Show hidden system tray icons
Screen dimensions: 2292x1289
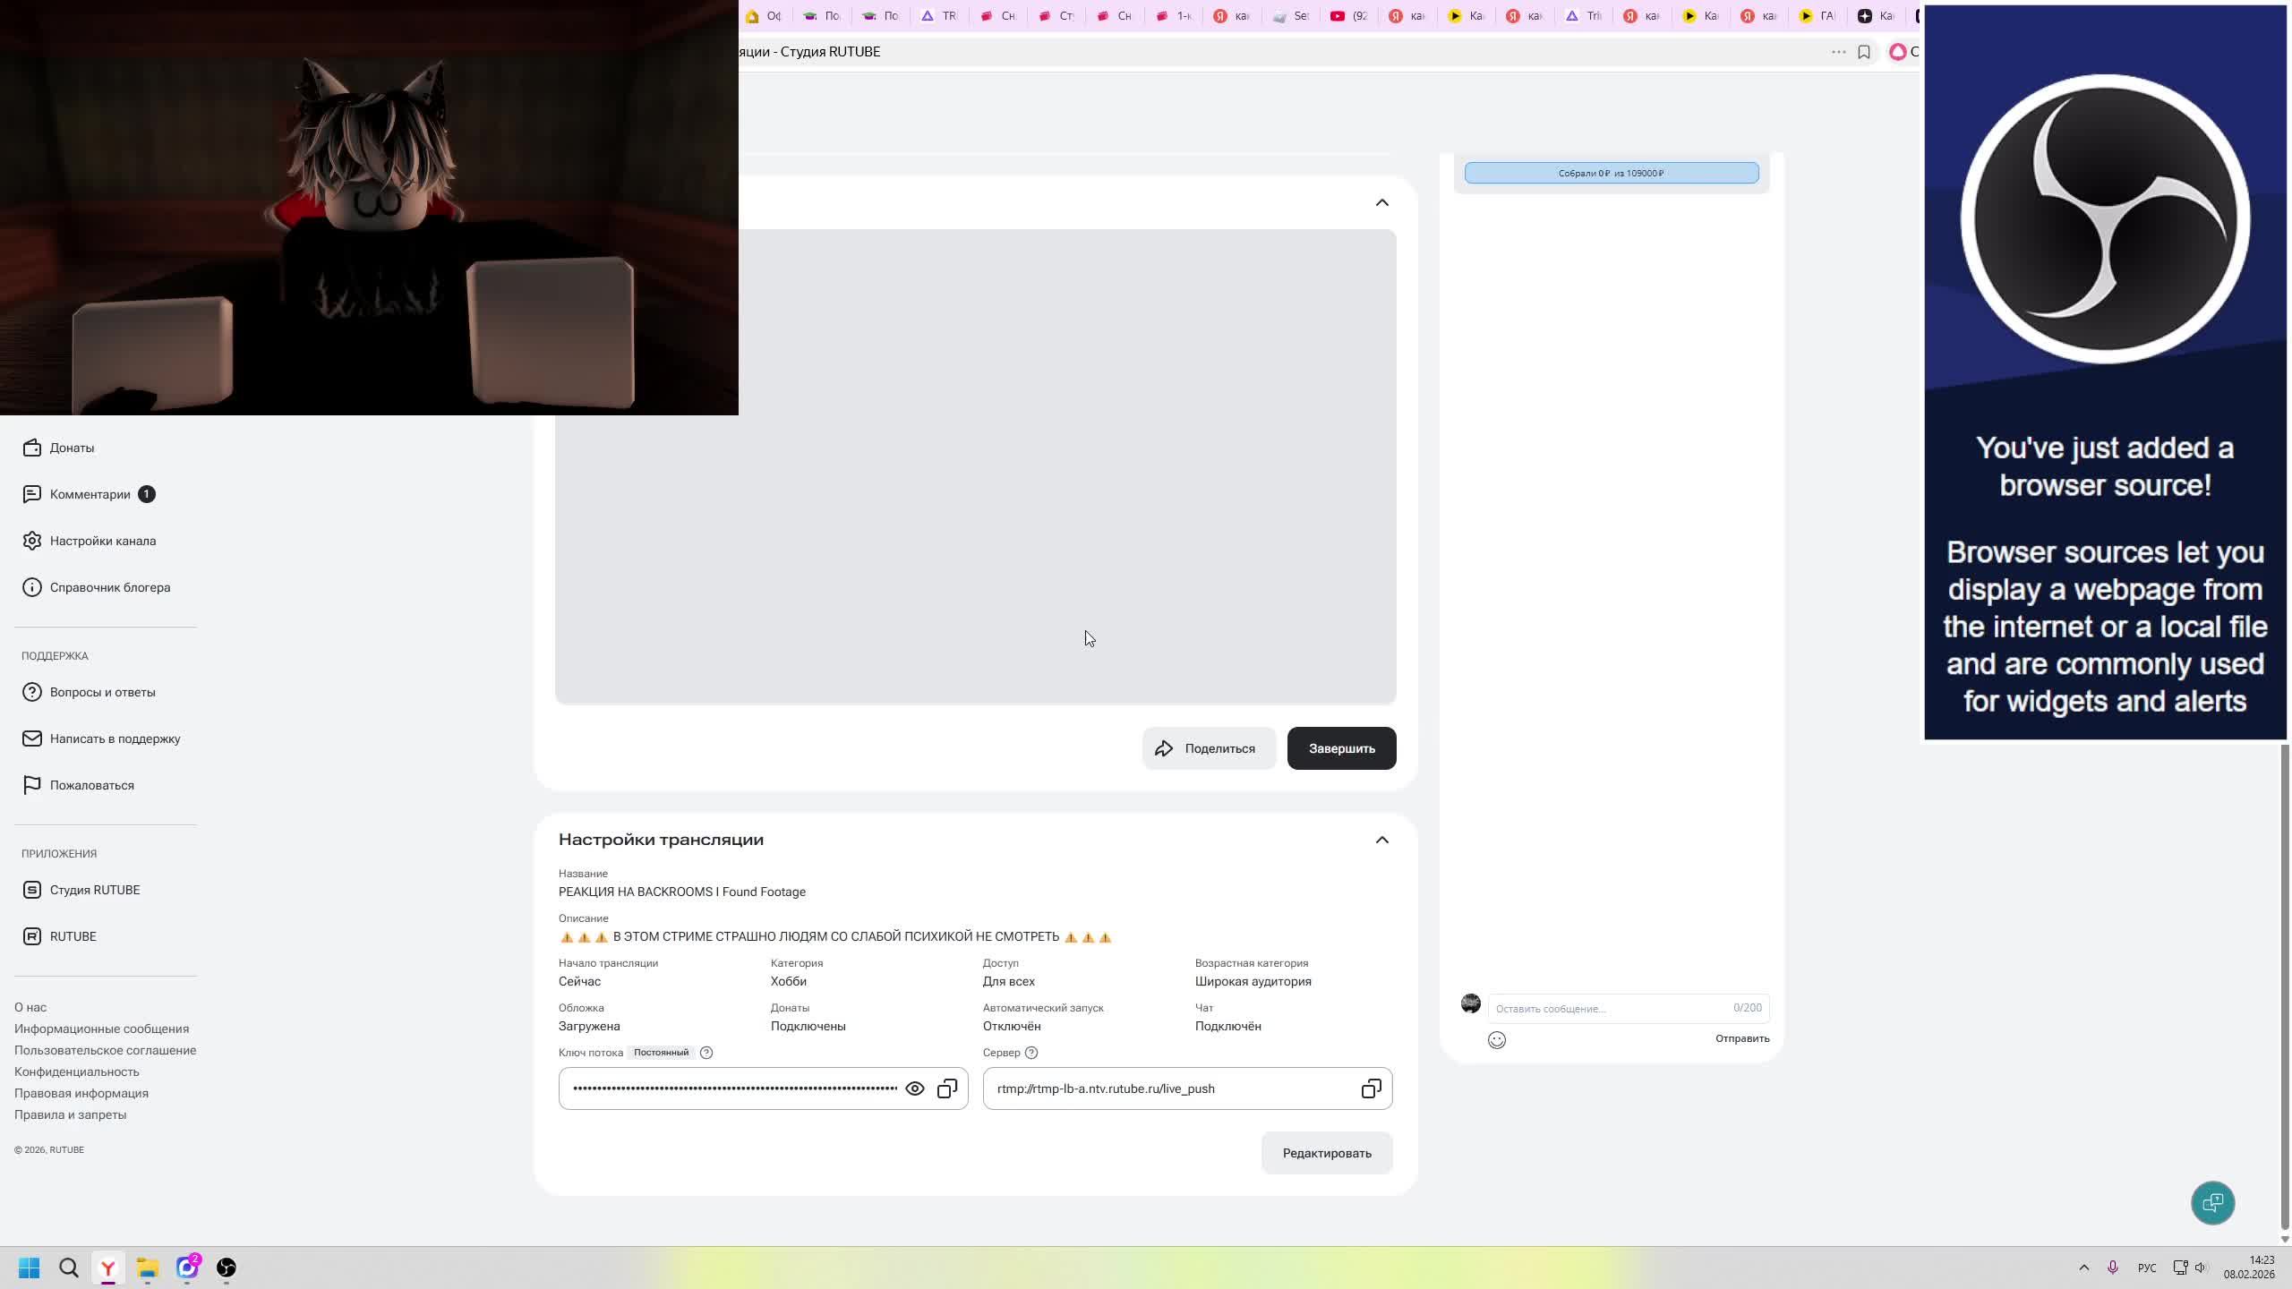point(2083,1268)
